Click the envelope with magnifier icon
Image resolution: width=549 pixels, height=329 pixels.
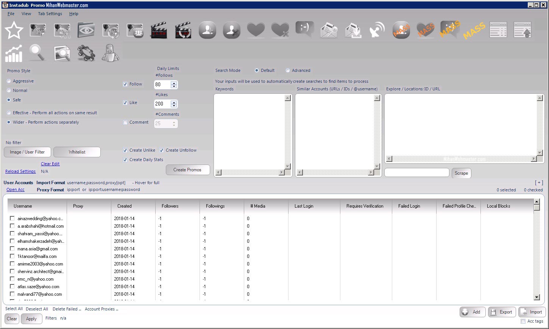[329, 30]
